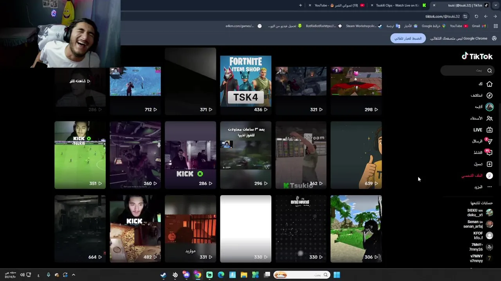Open the dark video with 664 views

pos(80,229)
